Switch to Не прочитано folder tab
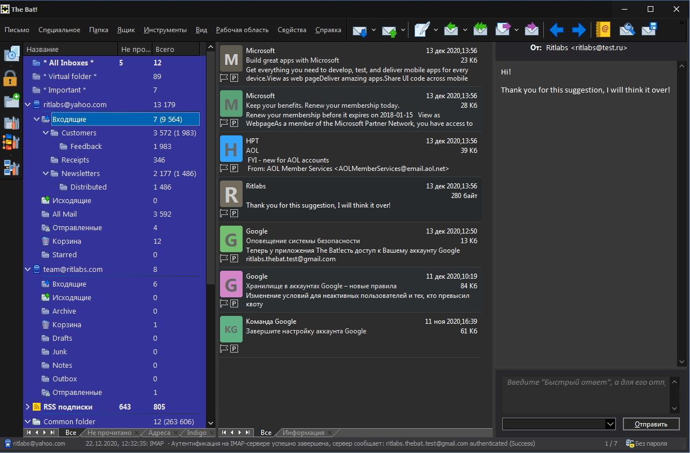The image size is (690, 453). coord(109,433)
